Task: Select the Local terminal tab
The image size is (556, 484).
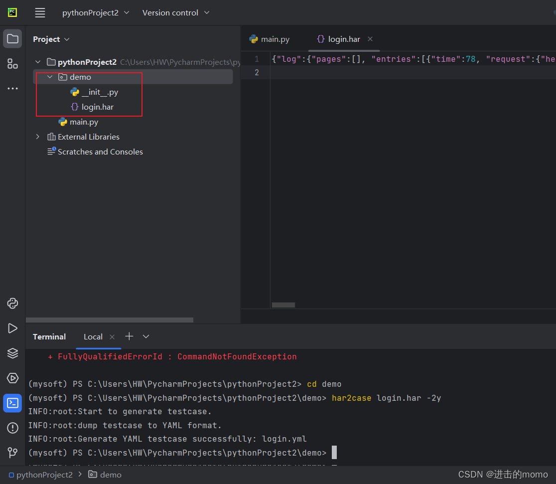Action: (93, 336)
